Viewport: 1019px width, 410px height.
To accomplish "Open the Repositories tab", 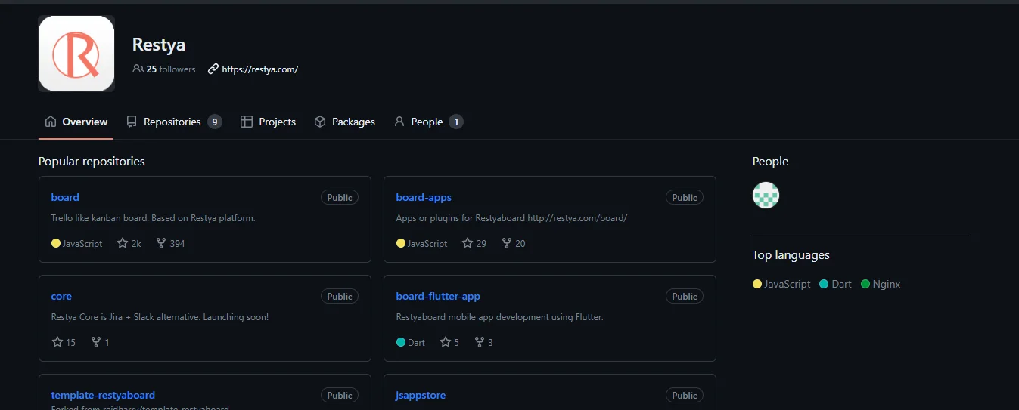I will (x=172, y=122).
